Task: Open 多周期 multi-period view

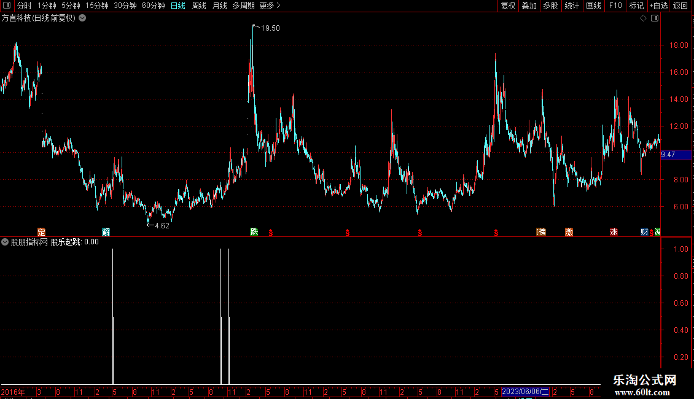Action: (243, 6)
